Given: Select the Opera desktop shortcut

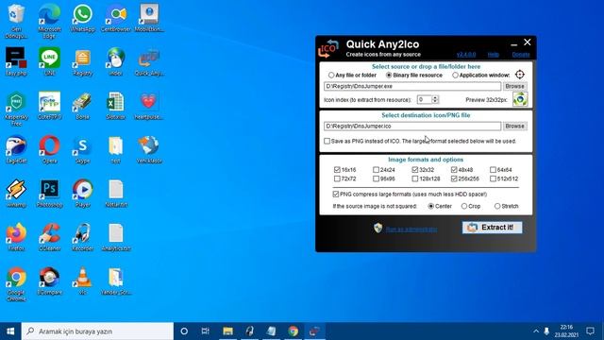Looking at the screenshot, I should point(49,149).
